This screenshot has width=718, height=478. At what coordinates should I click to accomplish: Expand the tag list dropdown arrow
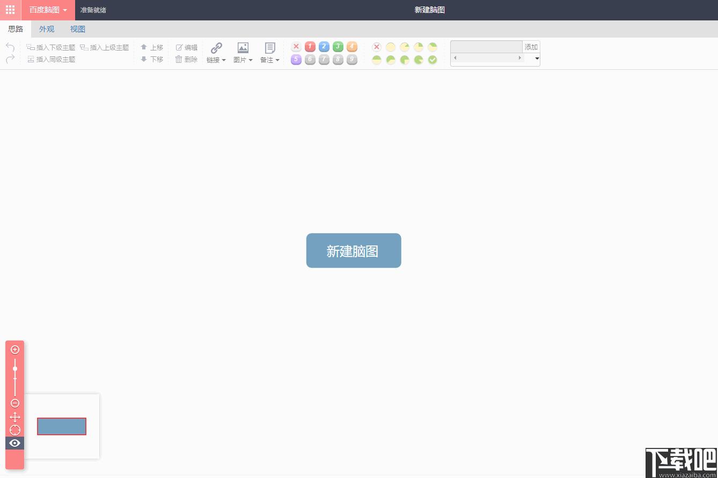coord(537,58)
